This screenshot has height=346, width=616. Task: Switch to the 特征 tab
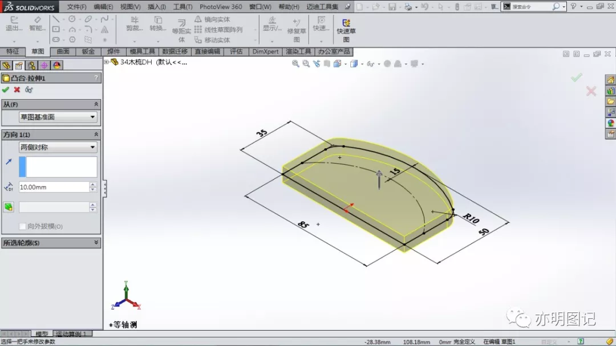click(13, 51)
